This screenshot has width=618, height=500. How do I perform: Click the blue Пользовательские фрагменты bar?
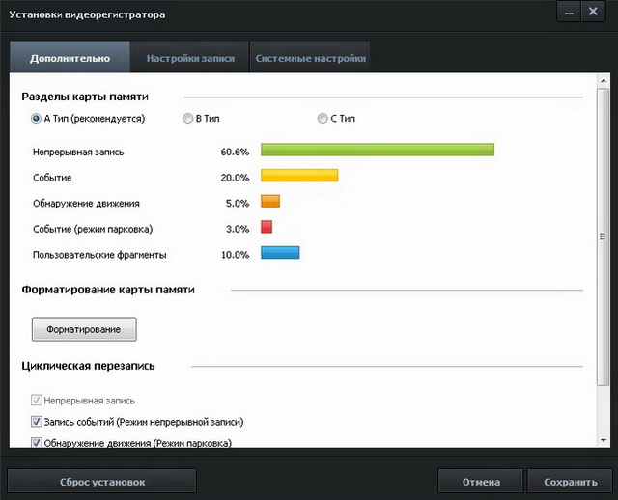coord(280,253)
